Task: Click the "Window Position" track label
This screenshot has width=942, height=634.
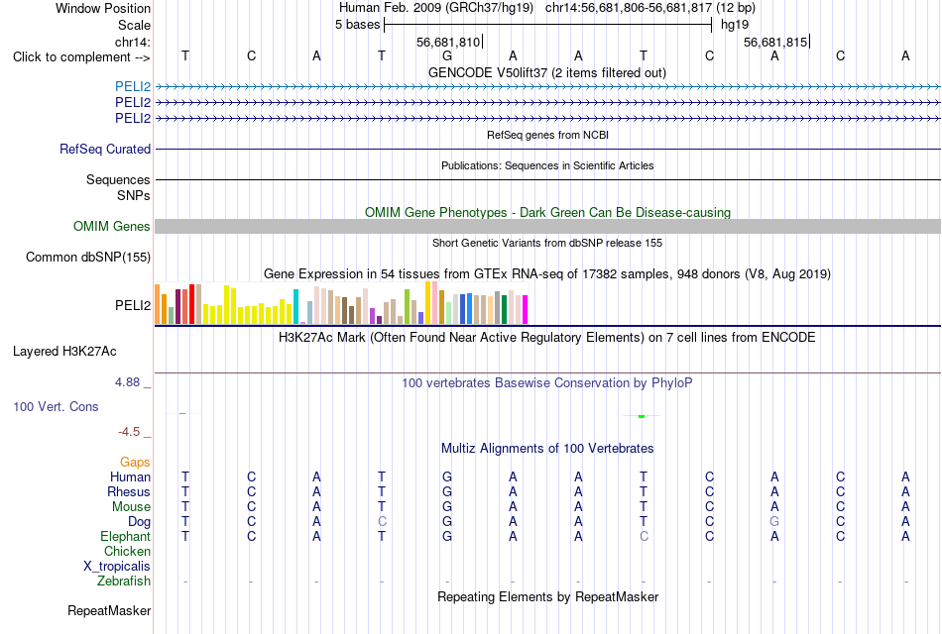Action: point(103,8)
